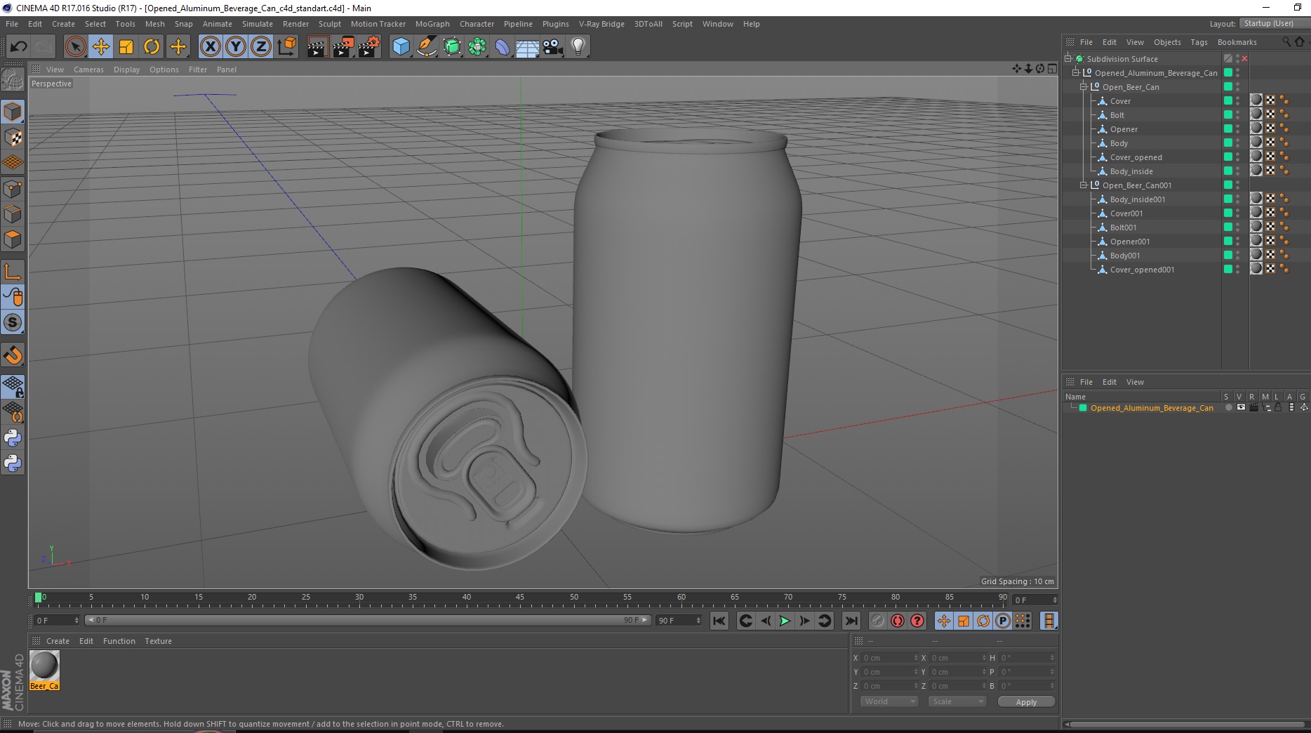Image resolution: width=1311 pixels, height=733 pixels.
Task: Render the active view
Action: [x=317, y=47]
